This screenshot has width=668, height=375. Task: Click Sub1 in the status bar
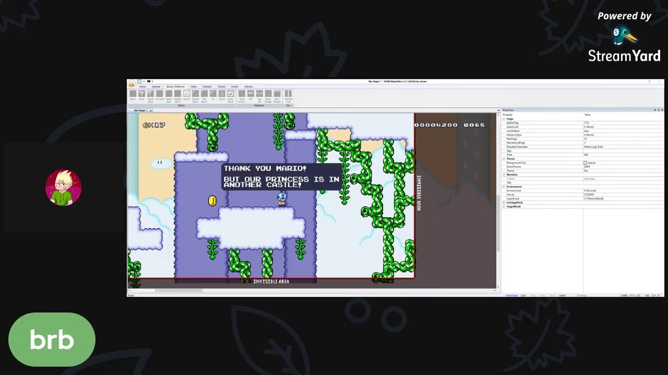pos(523,295)
